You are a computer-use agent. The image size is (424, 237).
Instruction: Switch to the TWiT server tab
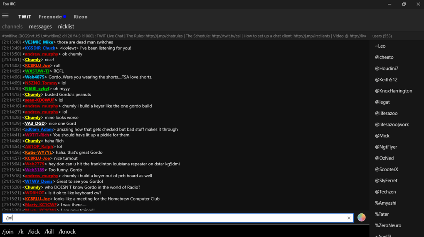coord(25,17)
